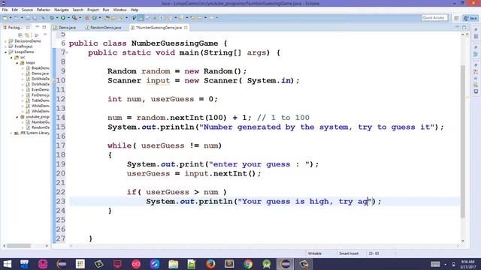The width and height of the screenshot is (481, 270).
Task: Switch to the RandomDemo.java editor tab
Action: (x=104, y=28)
